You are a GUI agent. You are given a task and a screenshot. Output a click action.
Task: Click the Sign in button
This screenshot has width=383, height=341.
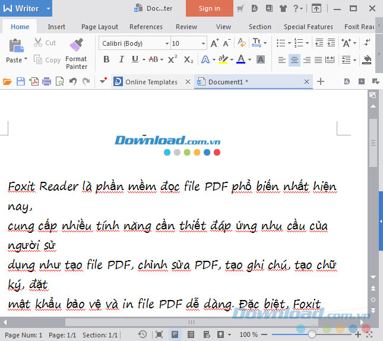click(210, 8)
